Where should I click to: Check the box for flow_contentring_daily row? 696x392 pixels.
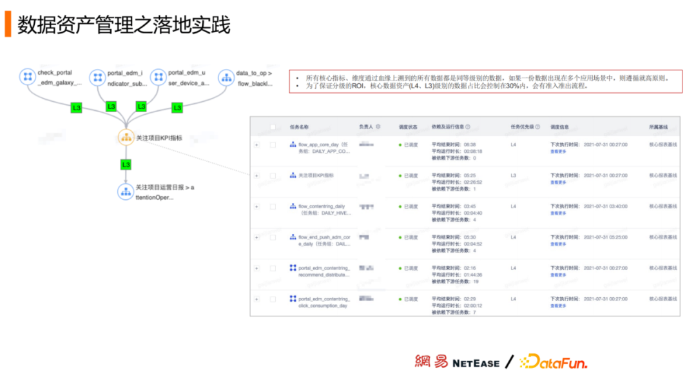(x=273, y=206)
